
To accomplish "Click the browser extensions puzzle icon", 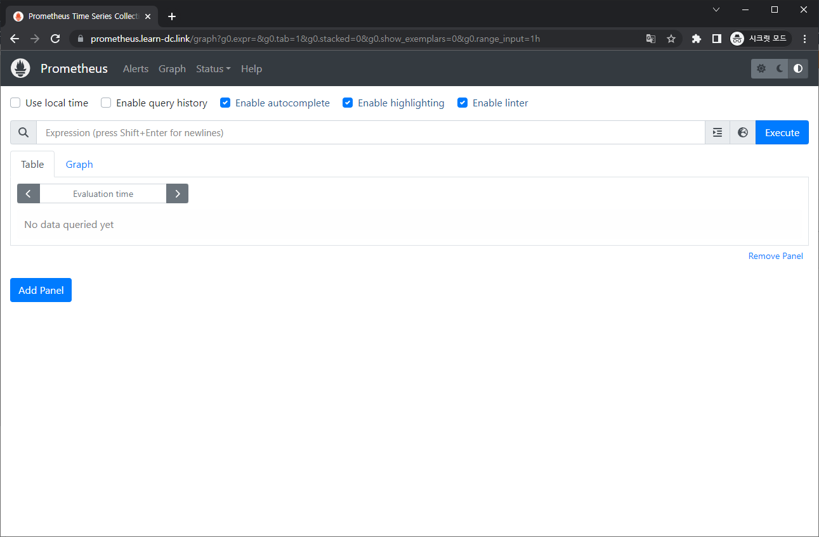I will pyautogui.click(x=696, y=39).
